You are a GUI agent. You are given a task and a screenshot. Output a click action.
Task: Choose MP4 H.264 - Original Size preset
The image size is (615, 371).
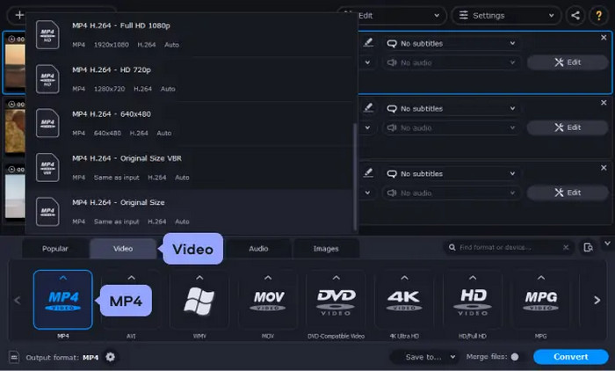click(x=190, y=212)
